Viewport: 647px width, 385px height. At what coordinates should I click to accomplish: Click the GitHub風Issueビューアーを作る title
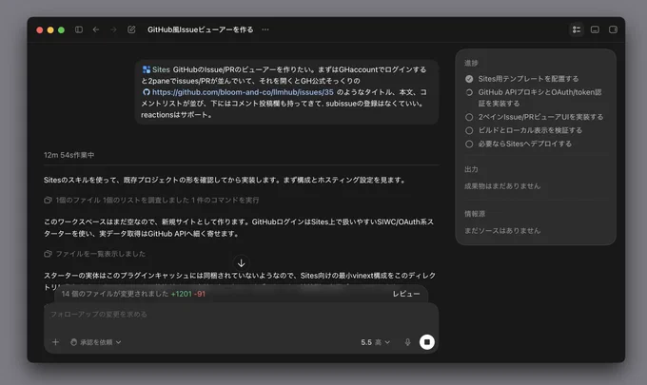coord(200,29)
